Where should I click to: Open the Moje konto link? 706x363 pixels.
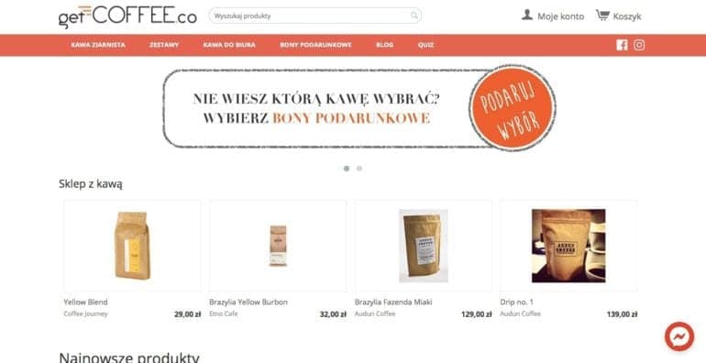coord(560,16)
